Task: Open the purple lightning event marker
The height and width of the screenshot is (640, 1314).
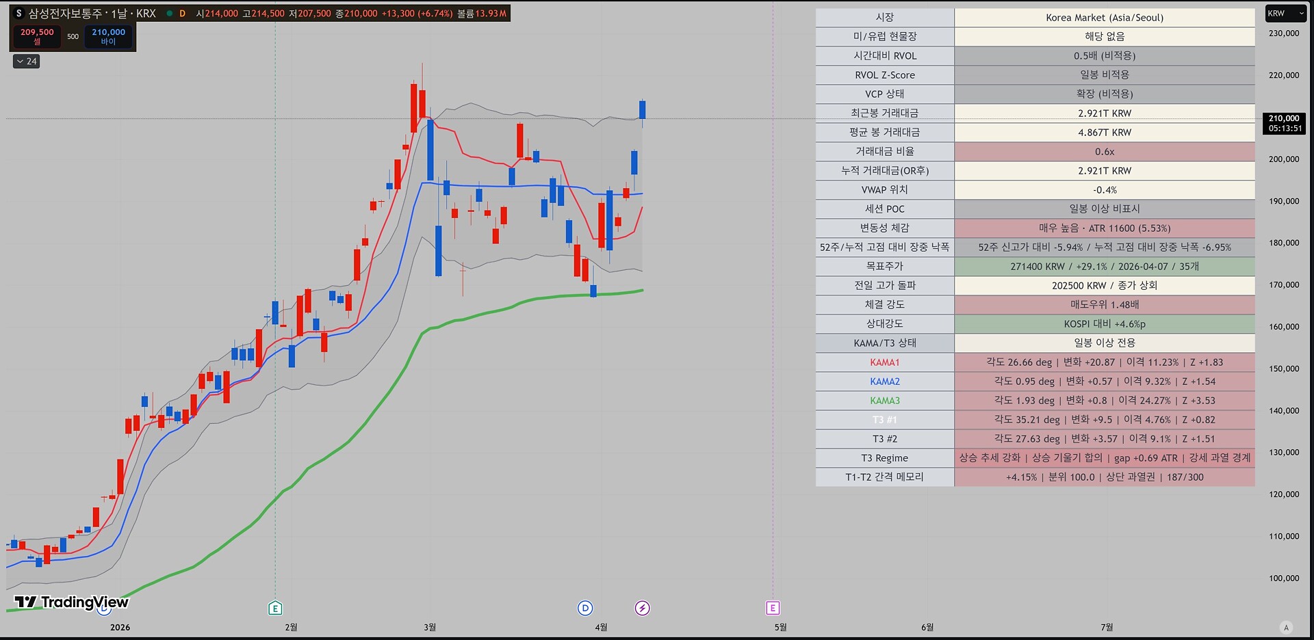Action: click(x=642, y=608)
